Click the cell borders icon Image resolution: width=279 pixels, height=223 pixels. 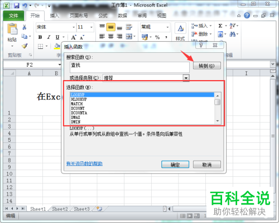coord(40,46)
